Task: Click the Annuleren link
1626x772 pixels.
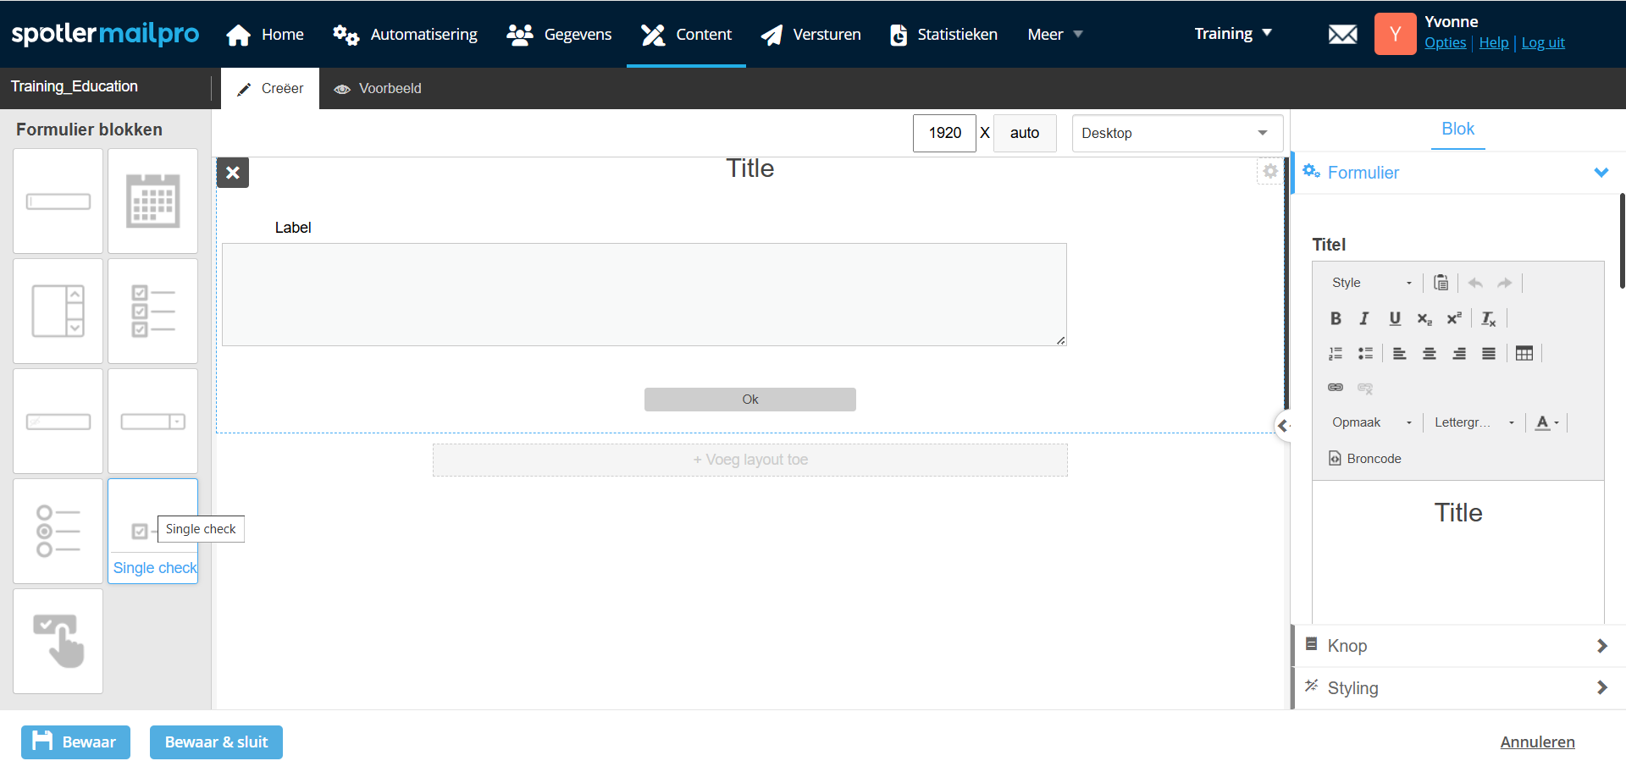Action: [x=1537, y=742]
